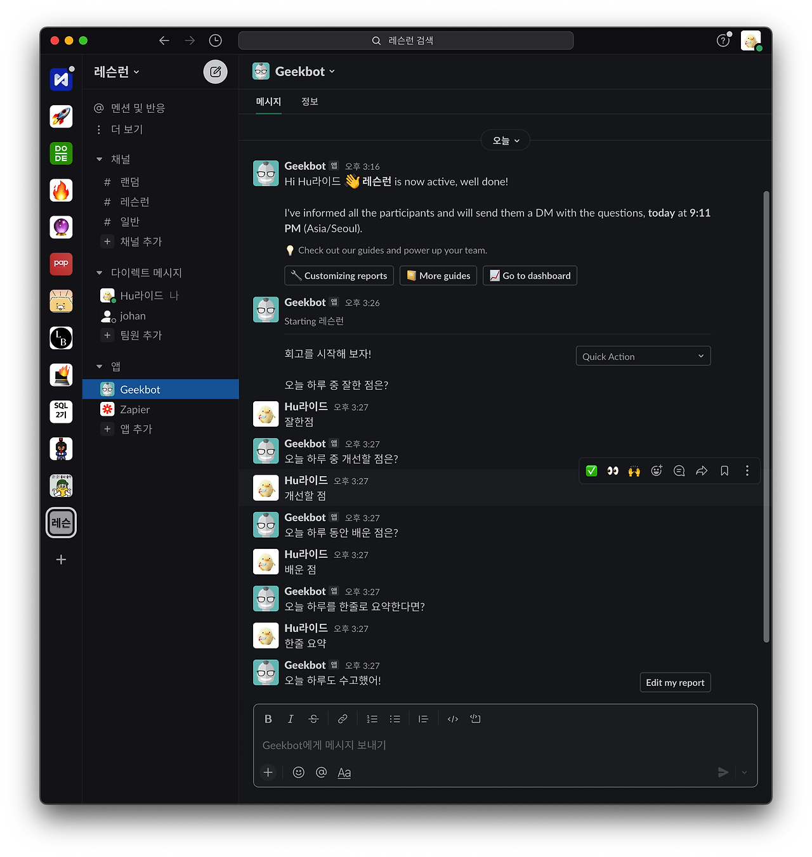Switch to the rocket workspace icon
The image size is (812, 857).
61,117
